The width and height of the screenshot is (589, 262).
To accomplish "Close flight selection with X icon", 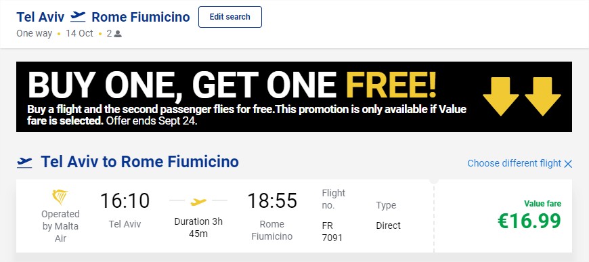I will coord(568,164).
